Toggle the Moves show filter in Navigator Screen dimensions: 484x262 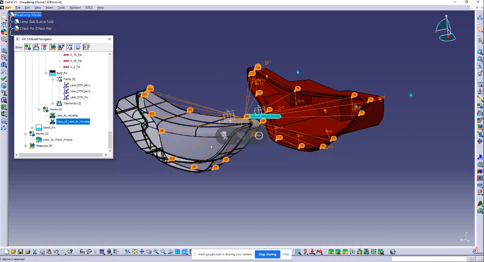[x=28, y=47]
